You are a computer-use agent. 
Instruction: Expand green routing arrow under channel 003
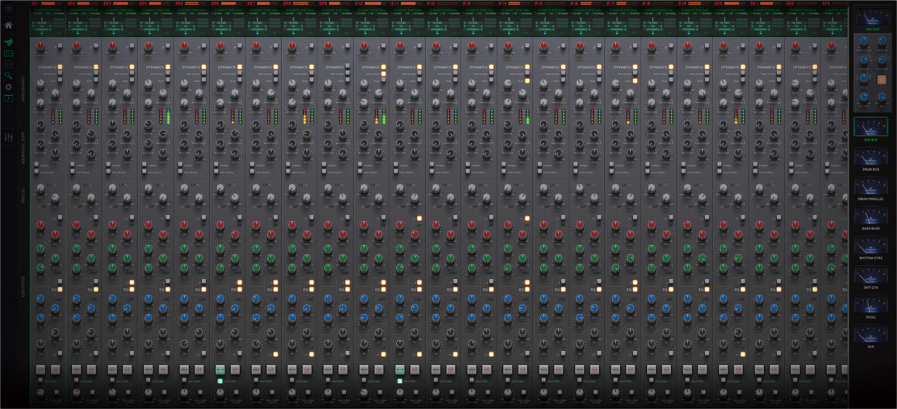[x=112, y=33]
